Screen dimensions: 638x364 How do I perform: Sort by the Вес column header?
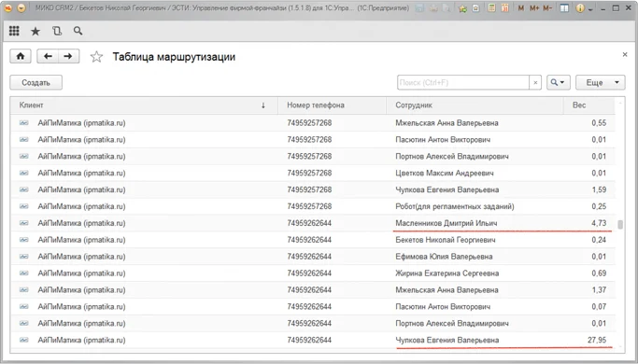pyautogui.click(x=588, y=105)
